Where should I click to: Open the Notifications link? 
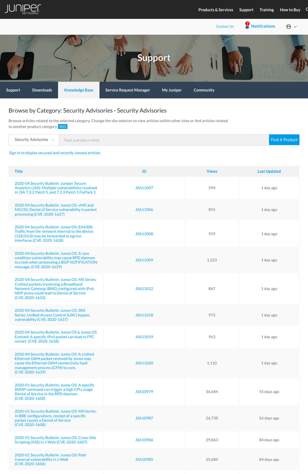(x=263, y=26)
